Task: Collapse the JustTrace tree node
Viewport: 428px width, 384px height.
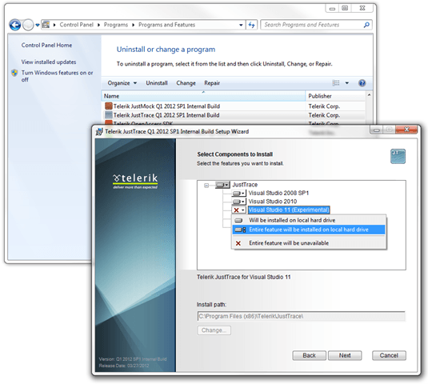Action: [206, 186]
